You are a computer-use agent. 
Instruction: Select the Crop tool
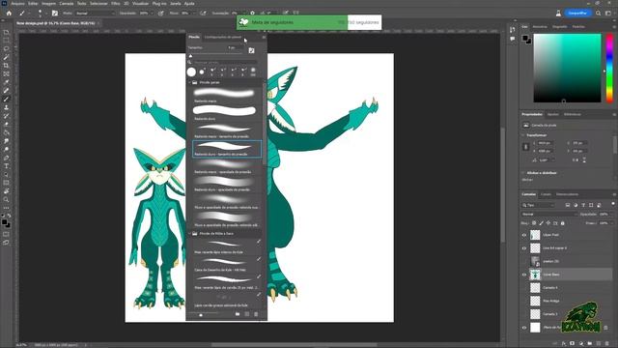click(x=7, y=66)
